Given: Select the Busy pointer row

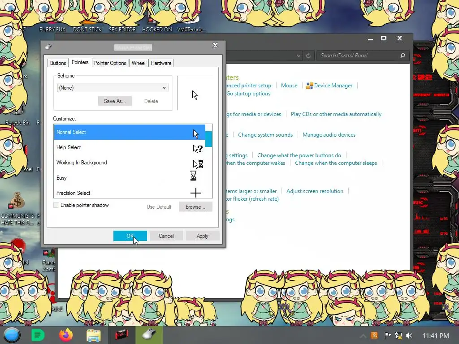Looking at the screenshot, I should (x=130, y=178).
